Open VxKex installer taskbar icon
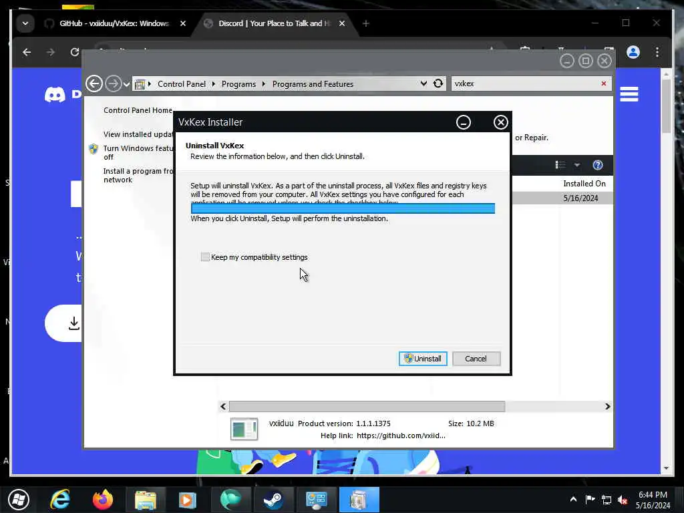The height and width of the screenshot is (513, 684). coord(359,500)
